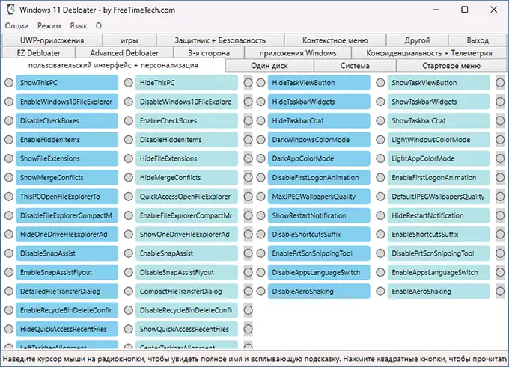Screen dimensions: 509x367
Task: Open the Конфиденциальность + Телеметрия tab
Action: point(429,53)
